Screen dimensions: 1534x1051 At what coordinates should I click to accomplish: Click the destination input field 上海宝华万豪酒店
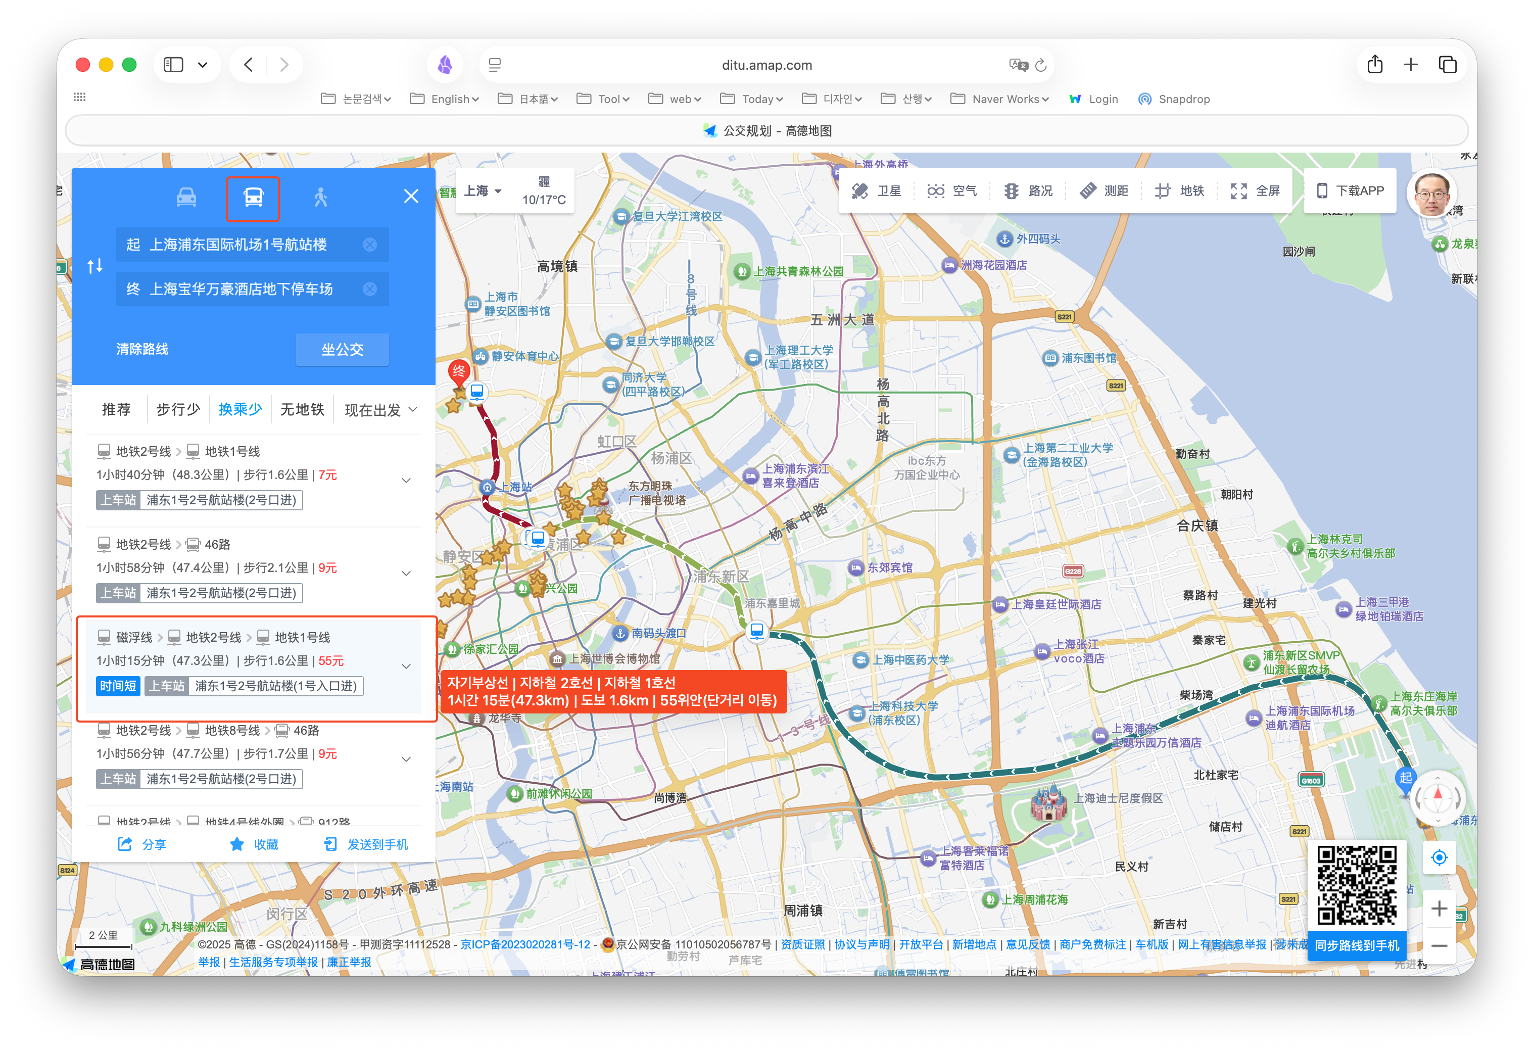[241, 289]
